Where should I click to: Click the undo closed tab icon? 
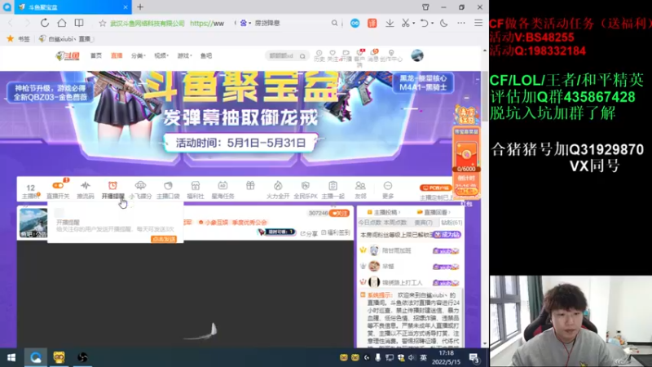423,24
